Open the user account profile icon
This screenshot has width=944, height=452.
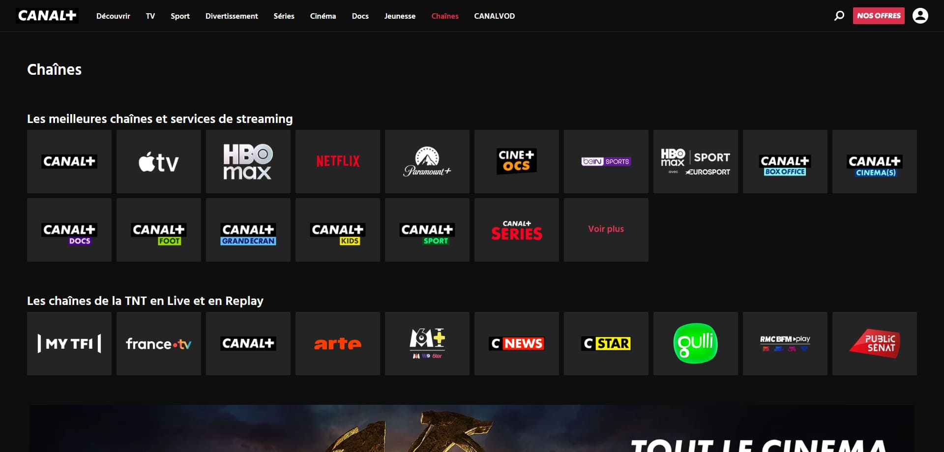[920, 16]
